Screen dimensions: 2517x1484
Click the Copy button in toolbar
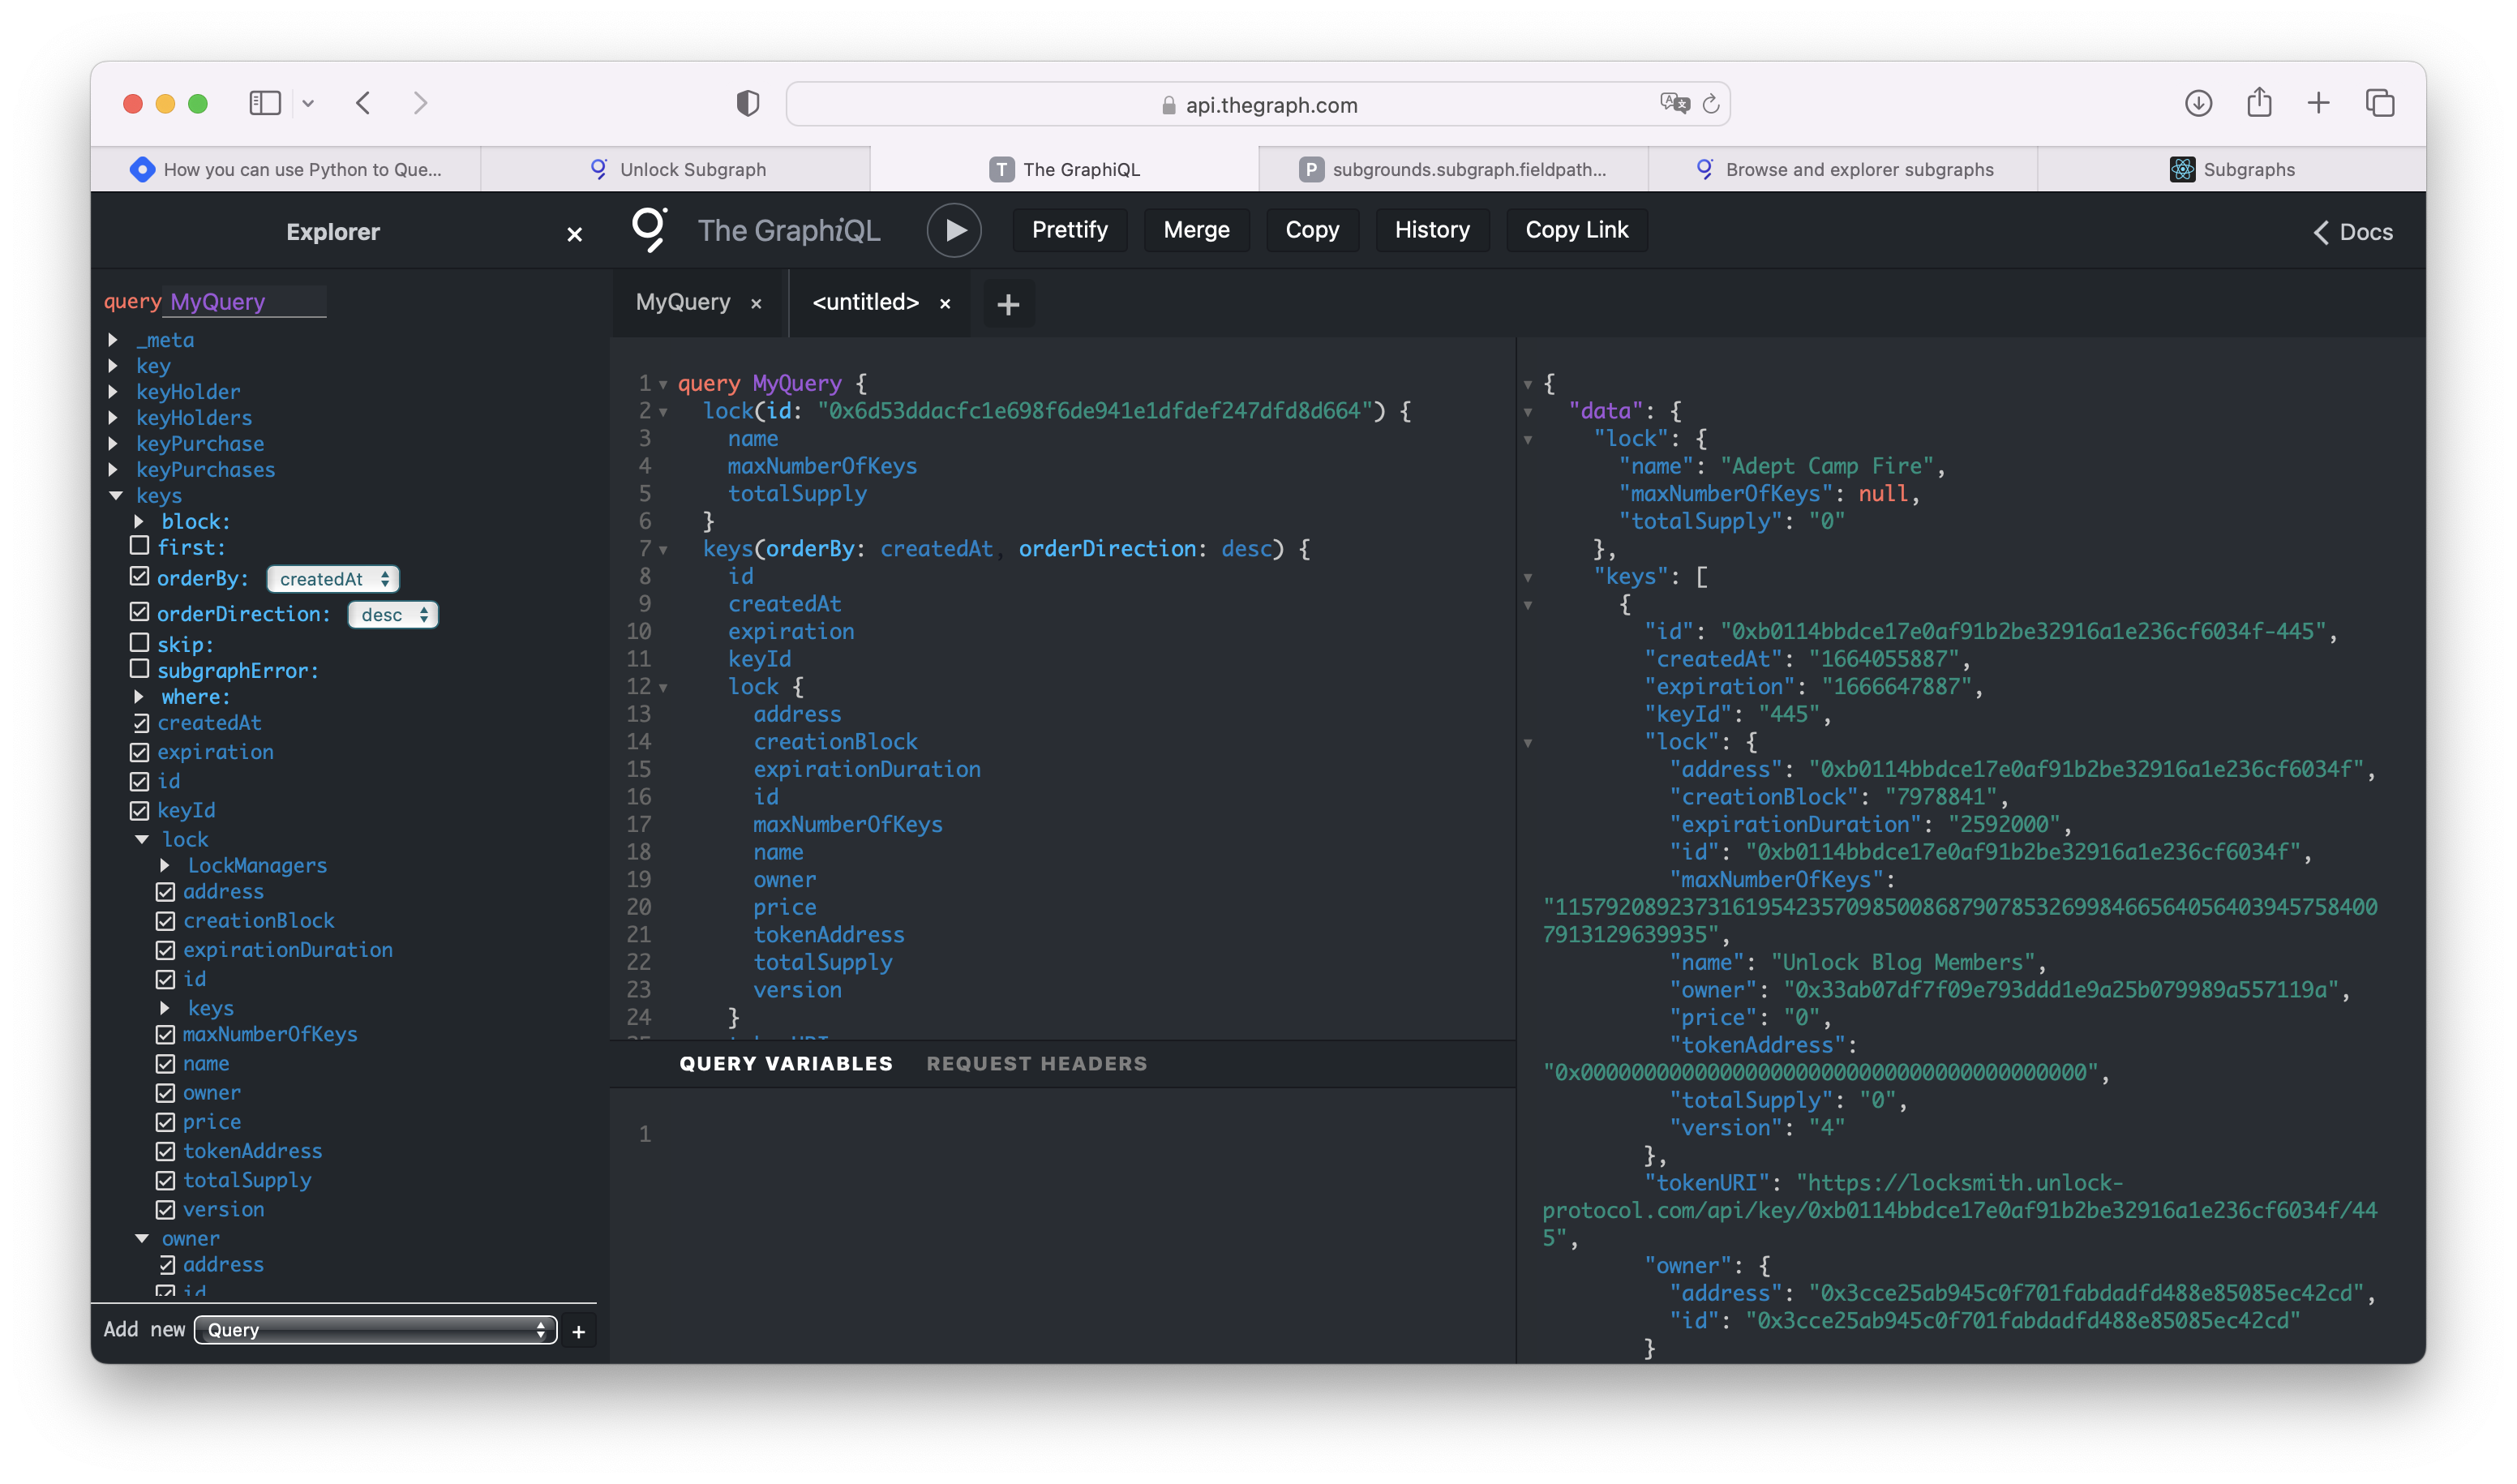[x=1310, y=229]
